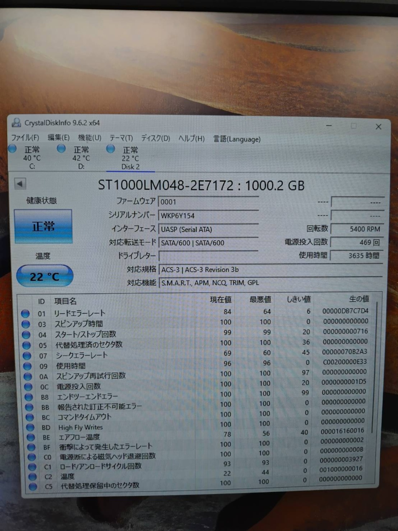
Task: Click raw value 000016160016
Action: tap(342, 431)
